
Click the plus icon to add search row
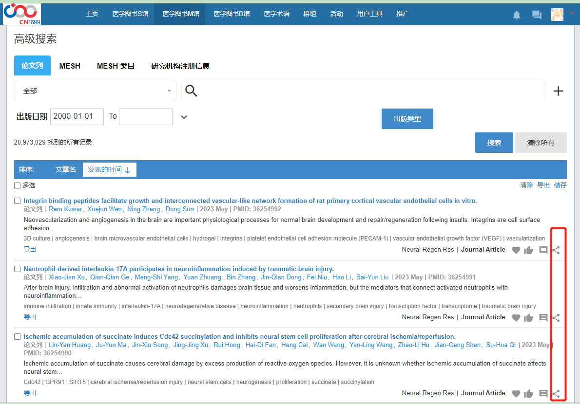[558, 92]
